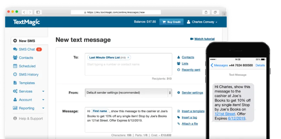The width and height of the screenshot is (281, 139).
Task: Open SMS History in sidebar
Action: [x=29, y=74]
